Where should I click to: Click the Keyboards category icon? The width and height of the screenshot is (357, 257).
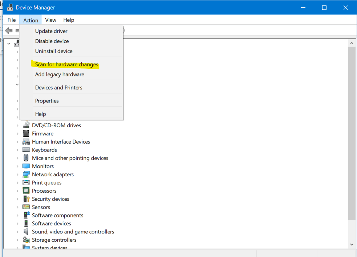26,150
